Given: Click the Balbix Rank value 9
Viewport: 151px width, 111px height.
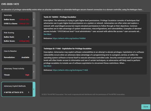Looking at the screenshot, I should 29,37.
